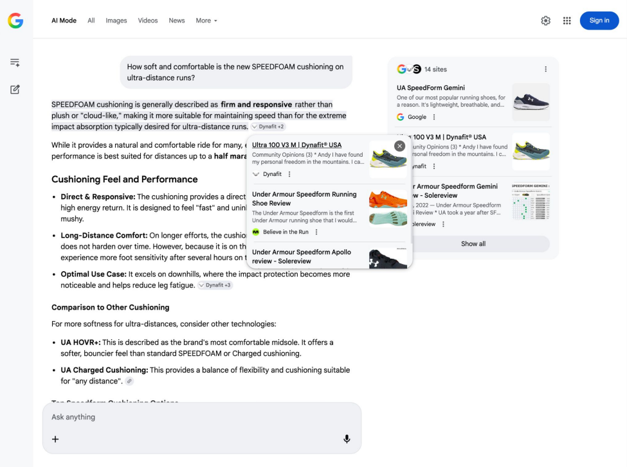Click the user question bubble text
Screen dimensions: 627x467
pos(235,73)
